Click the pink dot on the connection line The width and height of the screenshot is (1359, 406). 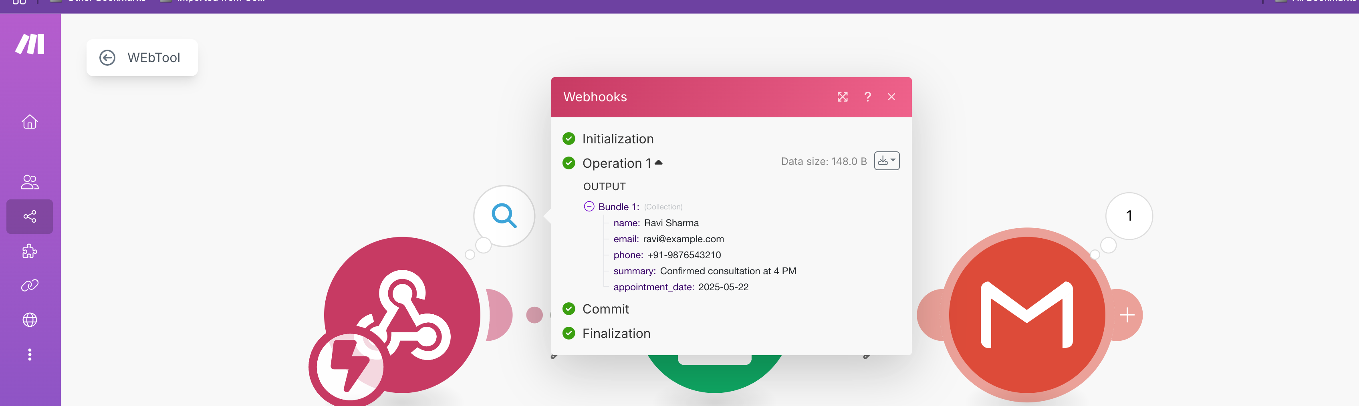[534, 315]
